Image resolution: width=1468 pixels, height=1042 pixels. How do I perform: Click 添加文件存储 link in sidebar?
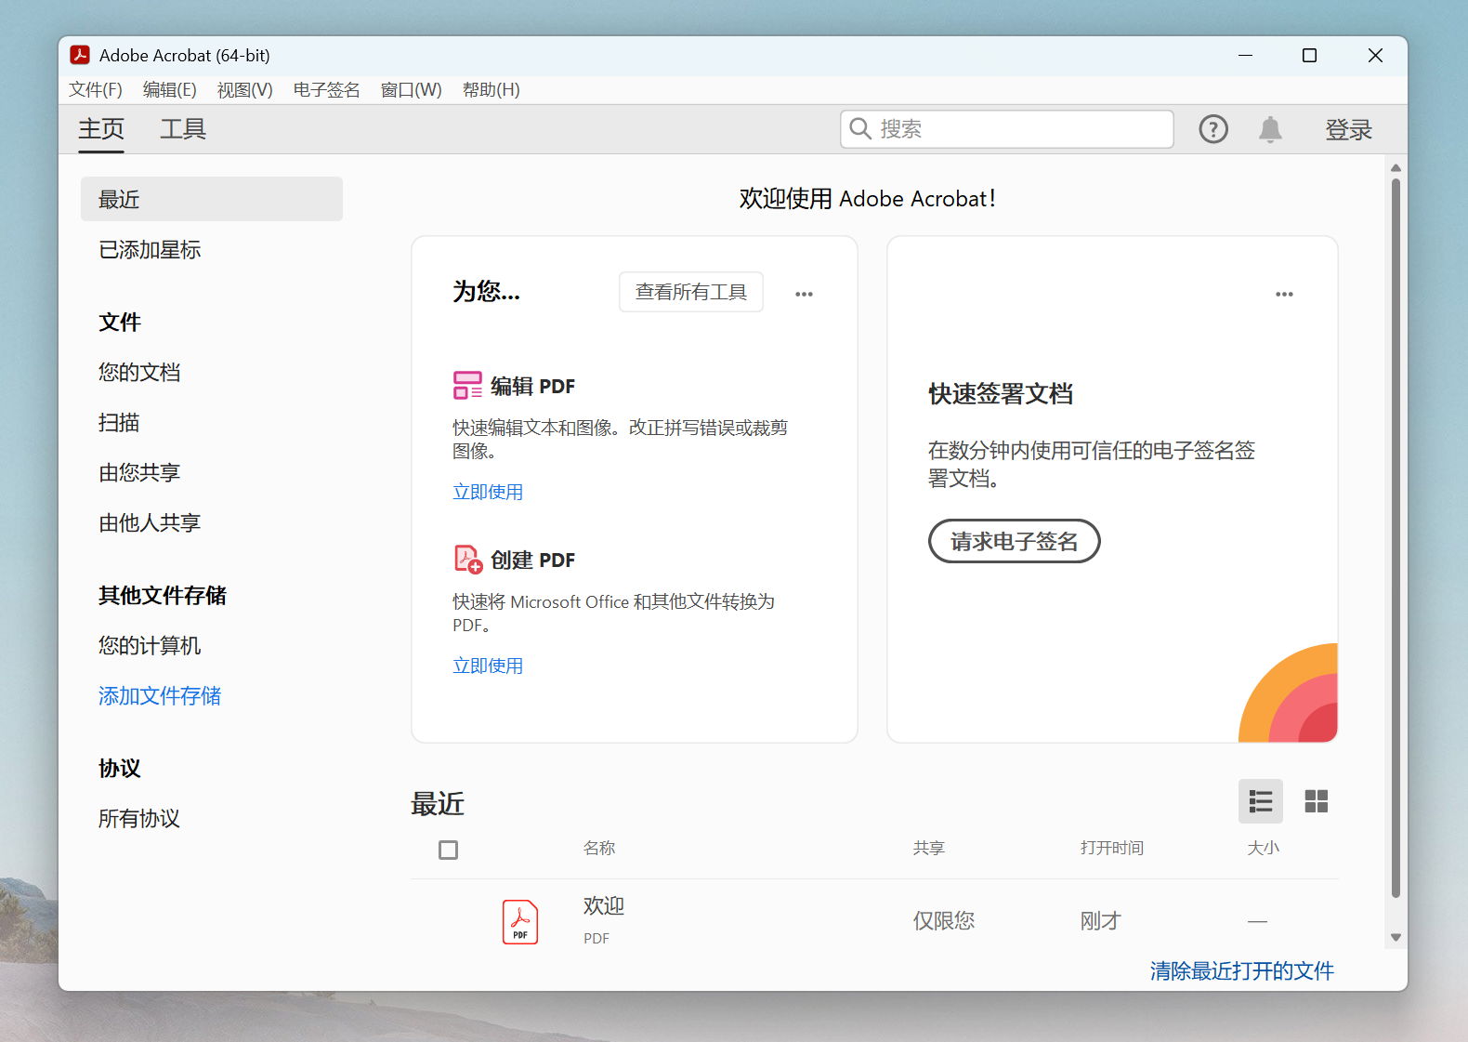(x=160, y=695)
